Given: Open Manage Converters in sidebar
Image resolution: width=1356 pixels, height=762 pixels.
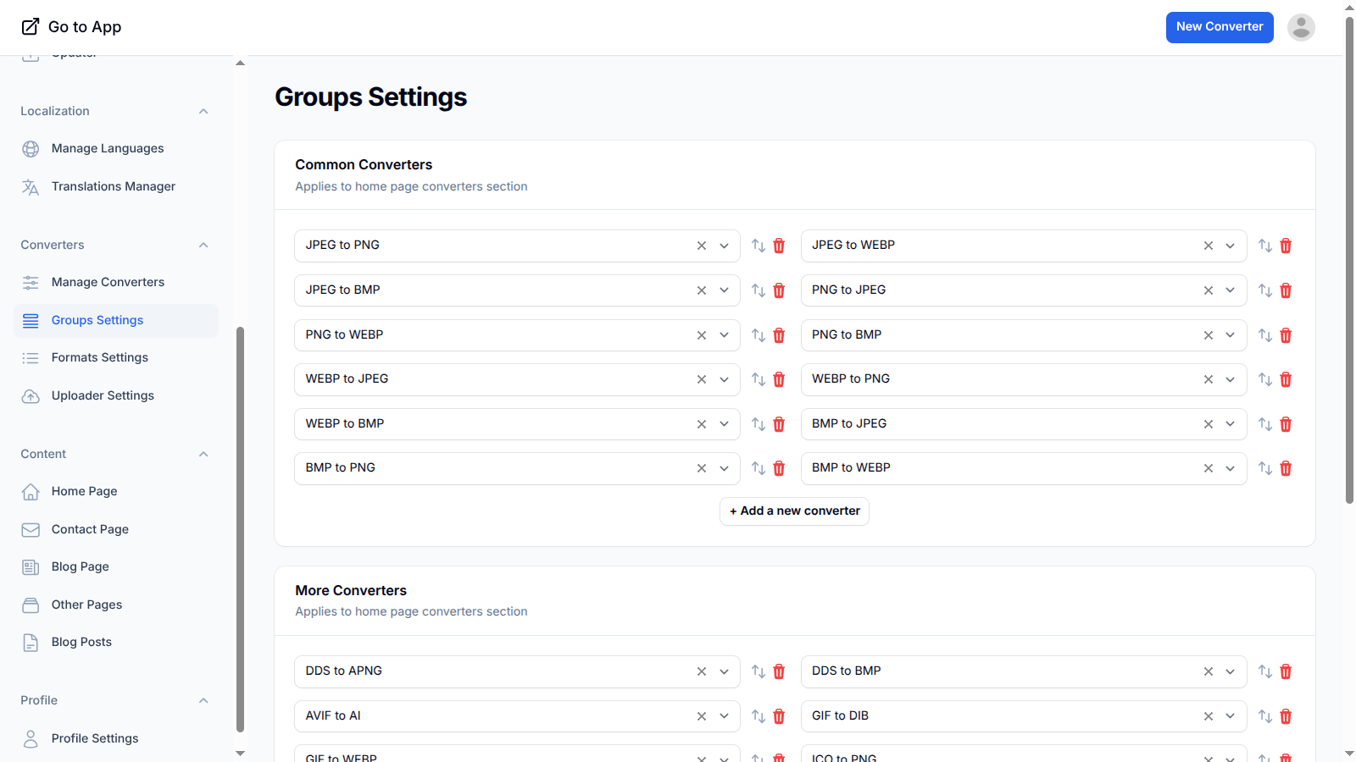Looking at the screenshot, I should pyautogui.click(x=108, y=282).
